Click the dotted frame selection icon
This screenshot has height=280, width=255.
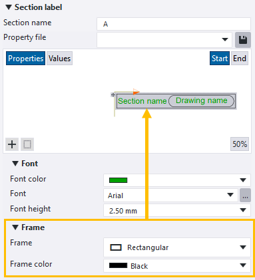[27, 144]
